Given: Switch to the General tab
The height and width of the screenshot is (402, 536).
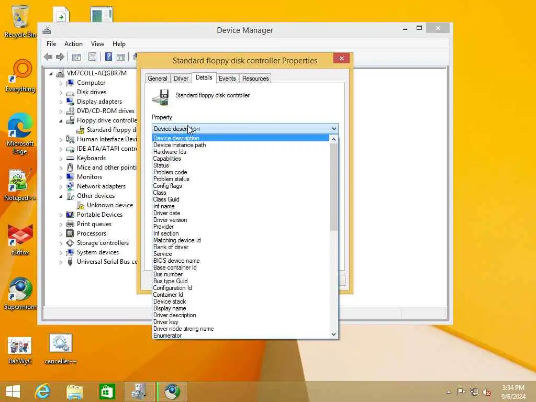Looking at the screenshot, I should point(157,79).
